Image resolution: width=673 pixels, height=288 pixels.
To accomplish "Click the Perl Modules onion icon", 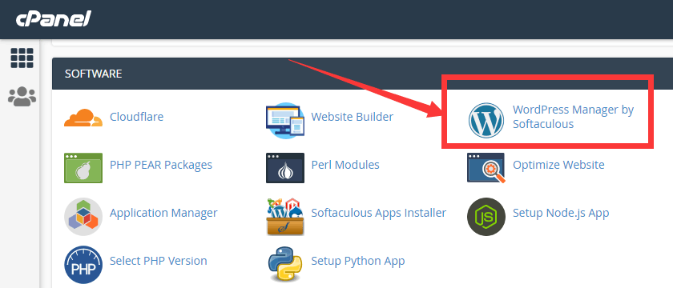I will [x=285, y=168].
